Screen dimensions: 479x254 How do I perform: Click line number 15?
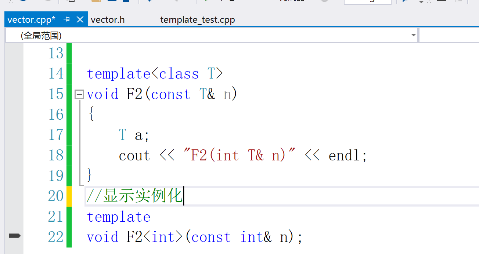click(56, 94)
